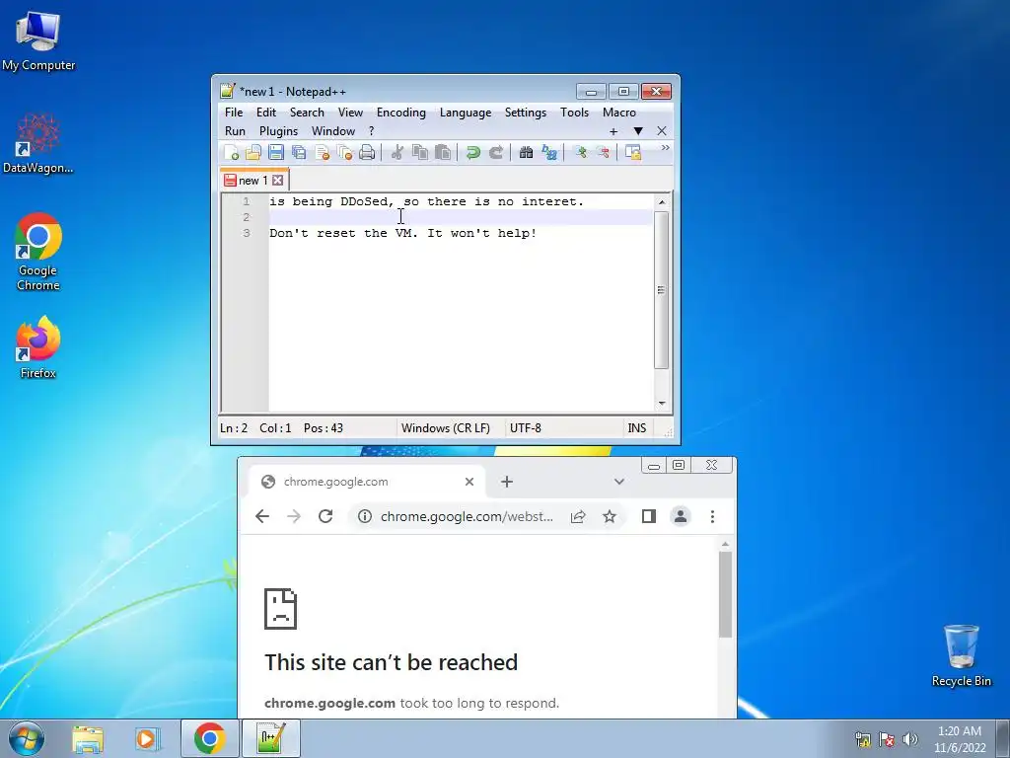Open the Firefox desktop shortcut
1010x758 pixels.
(38, 346)
